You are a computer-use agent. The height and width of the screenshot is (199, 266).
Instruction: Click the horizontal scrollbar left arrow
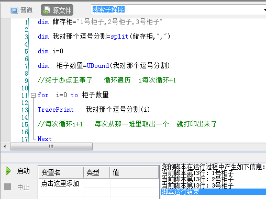5,146
